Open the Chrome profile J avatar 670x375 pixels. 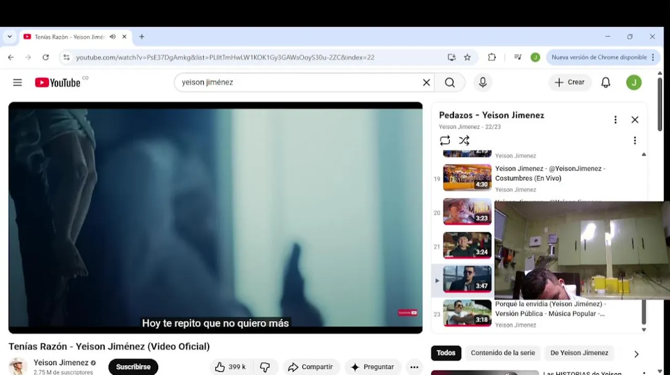(535, 57)
